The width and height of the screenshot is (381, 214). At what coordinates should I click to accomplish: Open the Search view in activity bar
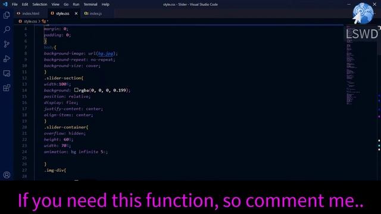coord(7,30)
